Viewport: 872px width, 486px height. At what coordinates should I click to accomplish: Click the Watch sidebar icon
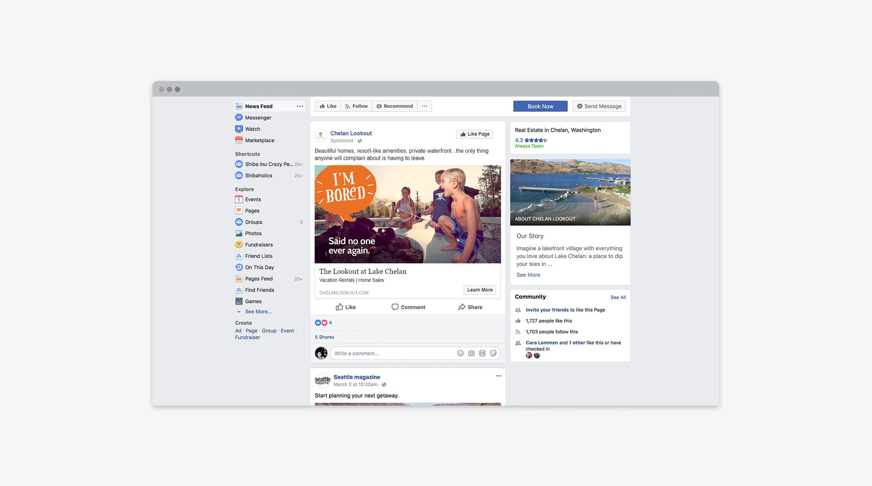[x=239, y=129]
